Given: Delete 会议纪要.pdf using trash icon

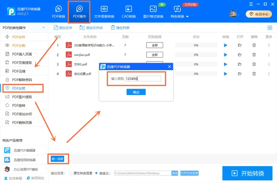Looking at the screenshot, I should pos(254,74).
